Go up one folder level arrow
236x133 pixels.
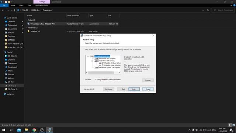coord(14,10)
